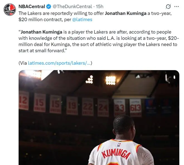The height and width of the screenshot is (165, 184).
Task: Click the 15h timestamp
Action: pyautogui.click(x=100, y=6)
